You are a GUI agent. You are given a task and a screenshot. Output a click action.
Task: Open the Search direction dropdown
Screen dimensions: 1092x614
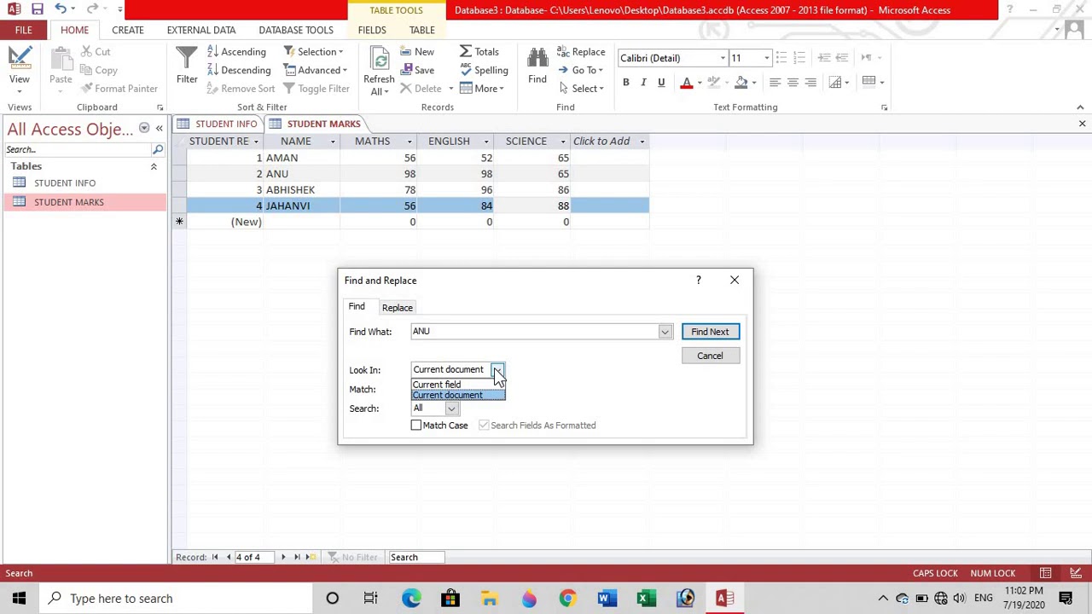point(451,408)
